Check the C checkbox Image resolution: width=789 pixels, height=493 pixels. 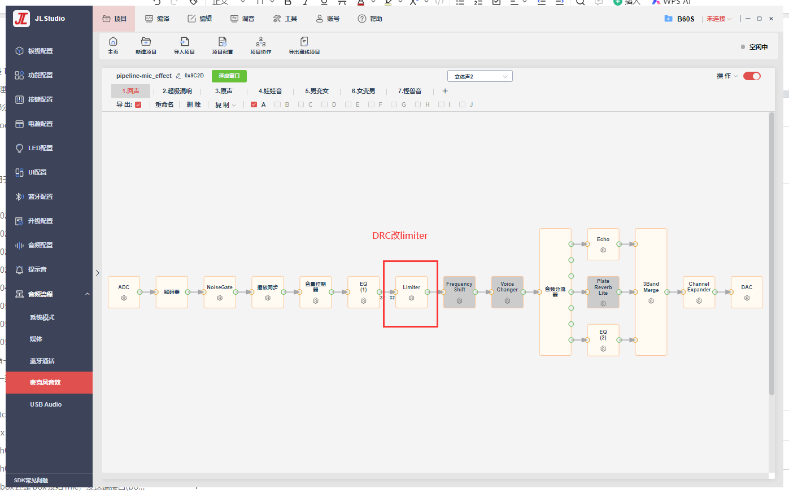[301, 104]
